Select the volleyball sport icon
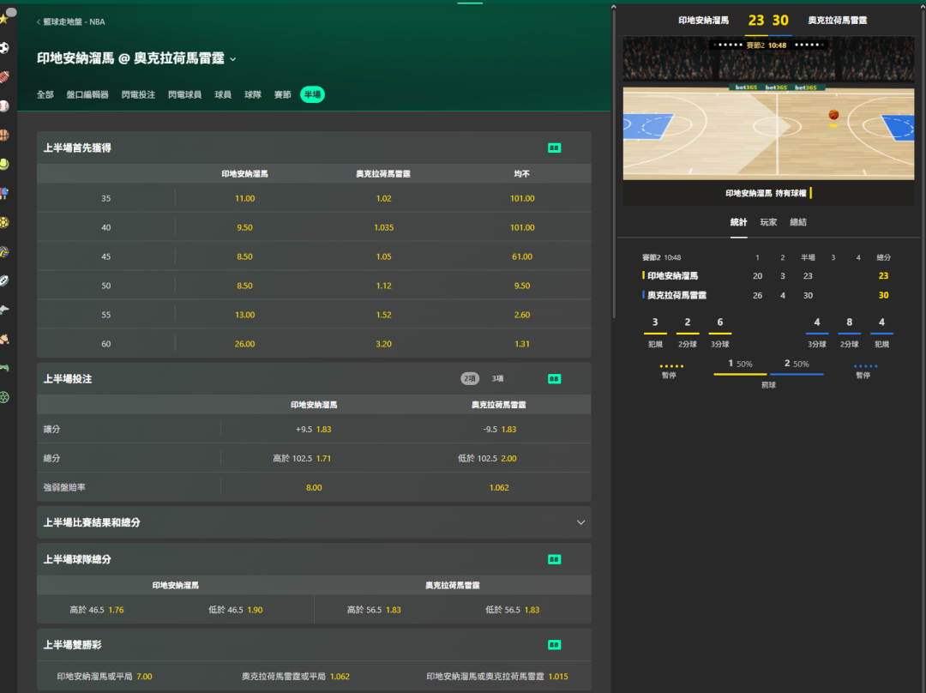The width and height of the screenshot is (926, 693). tap(4, 251)
